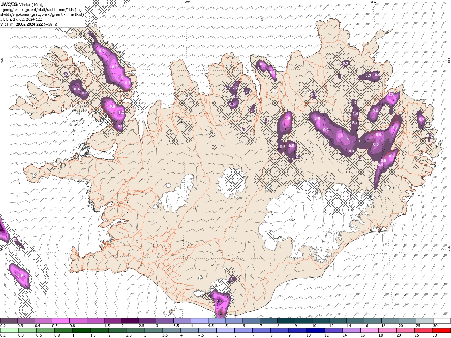Viewport: 451px width, 338px height.
Task: Select the bright red swatch starting at 30, lower row
Action: (441, 331)
